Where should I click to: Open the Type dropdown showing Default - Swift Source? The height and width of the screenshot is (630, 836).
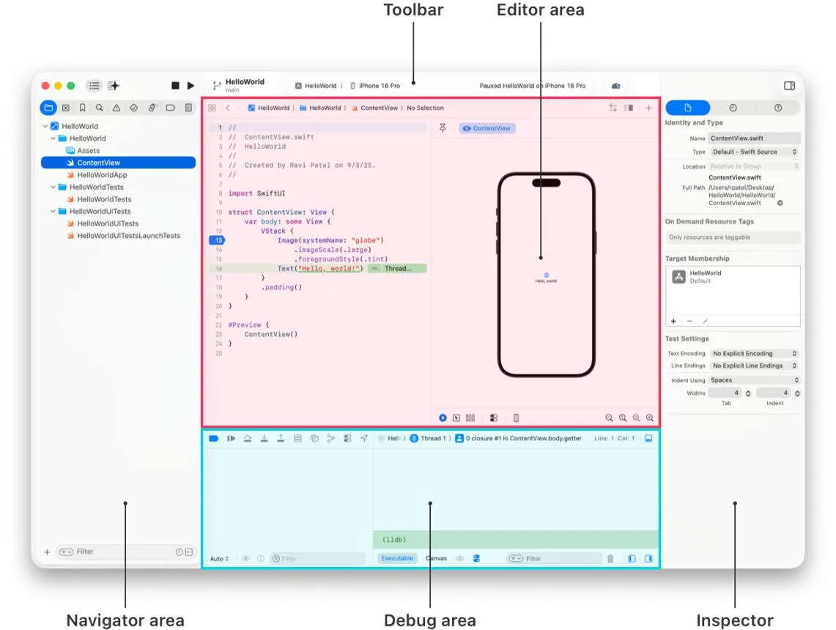click(x=755, y=152)
